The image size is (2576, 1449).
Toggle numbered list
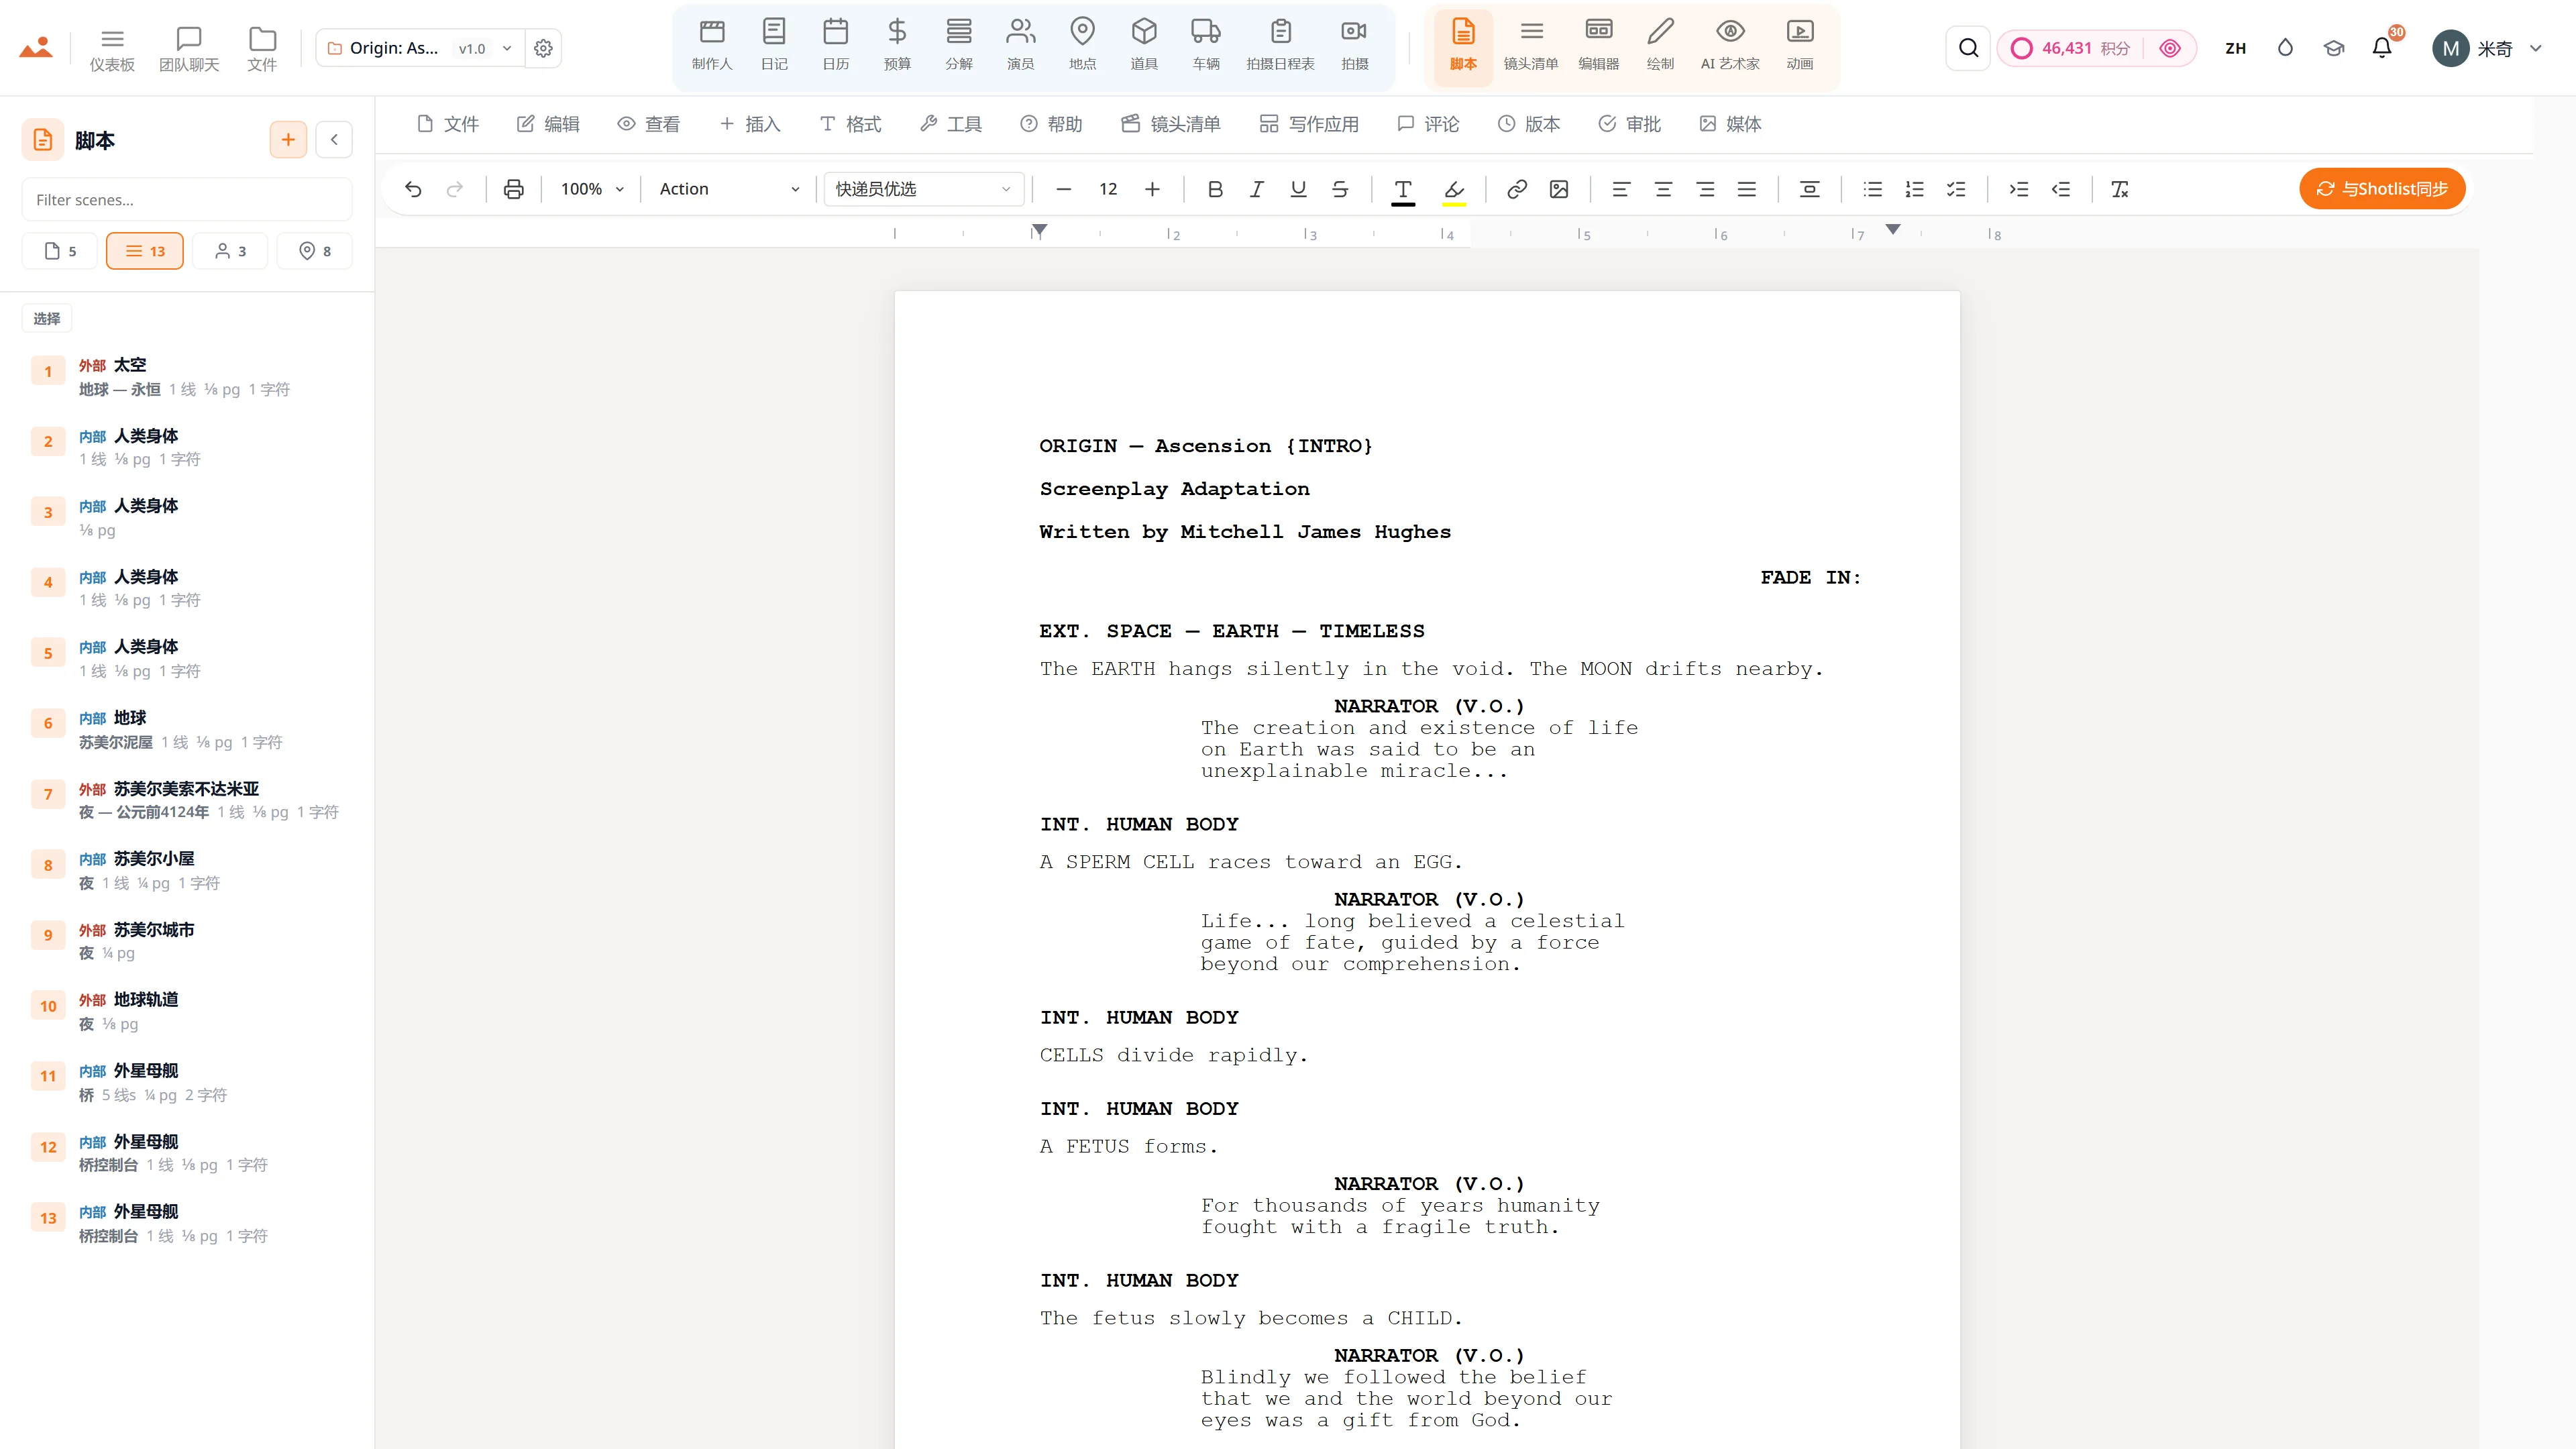(x=1915, y=189)
